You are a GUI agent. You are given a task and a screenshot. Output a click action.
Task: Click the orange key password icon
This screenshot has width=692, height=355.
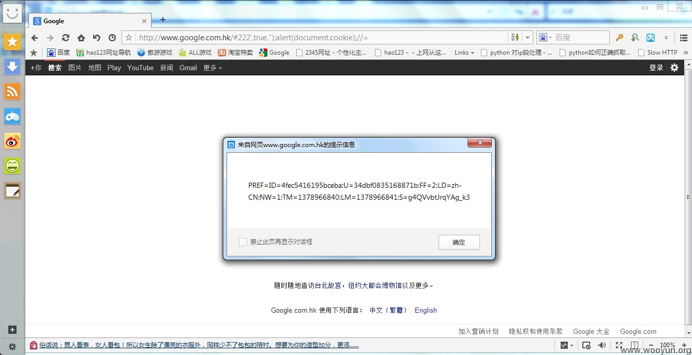coord(620,38)
